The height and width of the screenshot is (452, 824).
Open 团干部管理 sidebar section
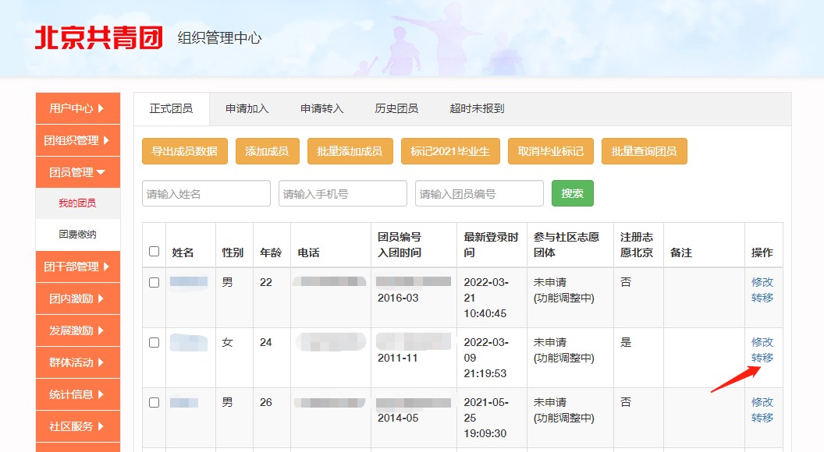(x=77, y=267)
